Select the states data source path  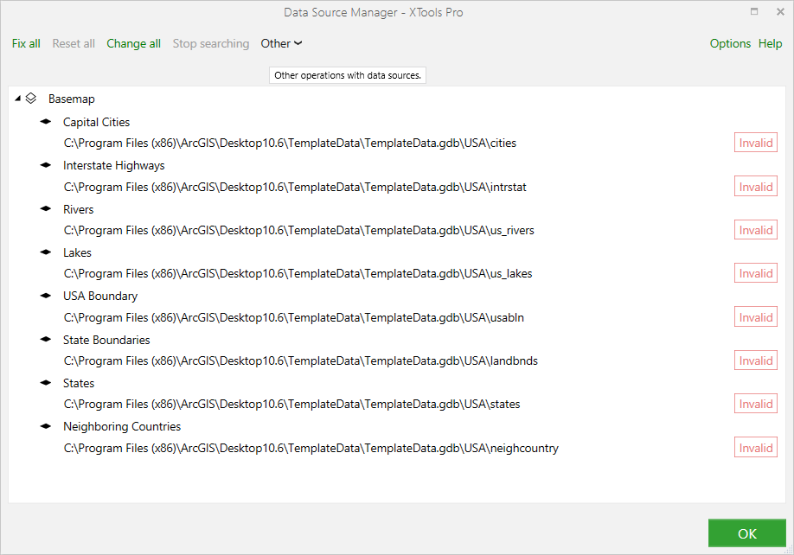[x=292, y=405]
